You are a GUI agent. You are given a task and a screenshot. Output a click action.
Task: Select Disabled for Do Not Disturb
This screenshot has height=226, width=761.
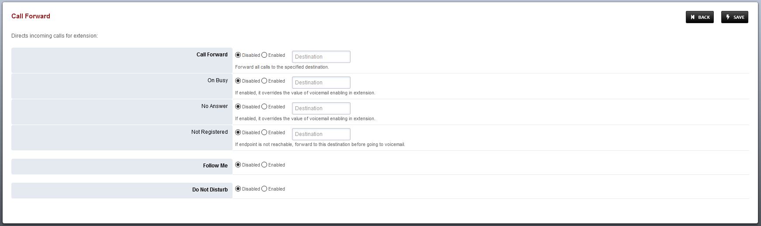point(238,189)
